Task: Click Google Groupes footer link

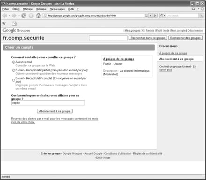Action: tap(73, 153)
